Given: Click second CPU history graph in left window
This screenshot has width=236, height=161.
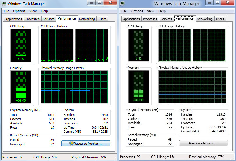Looking at the screenshot, I should point(91,45).
